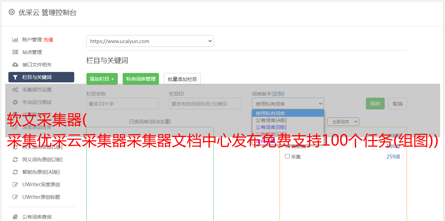The image size is (445, 221).
Task: Click the cloud upload icon for 接口文件相关
Action: pyautogui.click(x=15, y=65)
